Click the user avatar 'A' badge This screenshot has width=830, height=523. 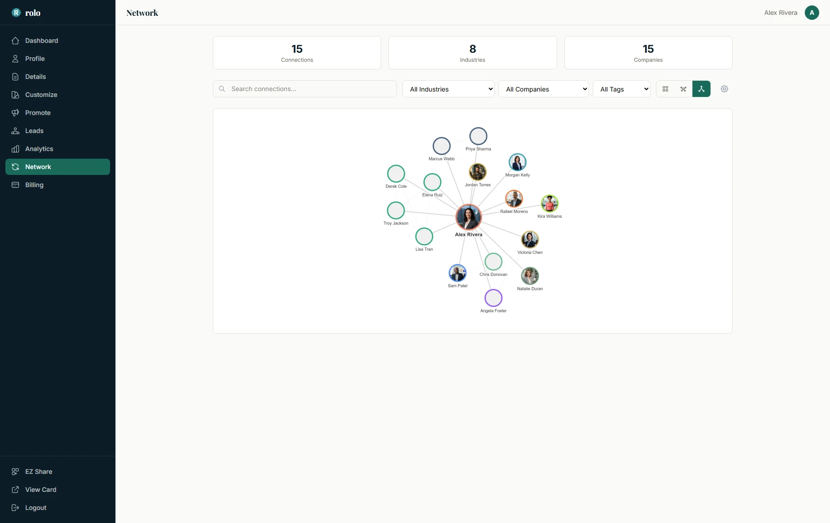coord(812,13)
